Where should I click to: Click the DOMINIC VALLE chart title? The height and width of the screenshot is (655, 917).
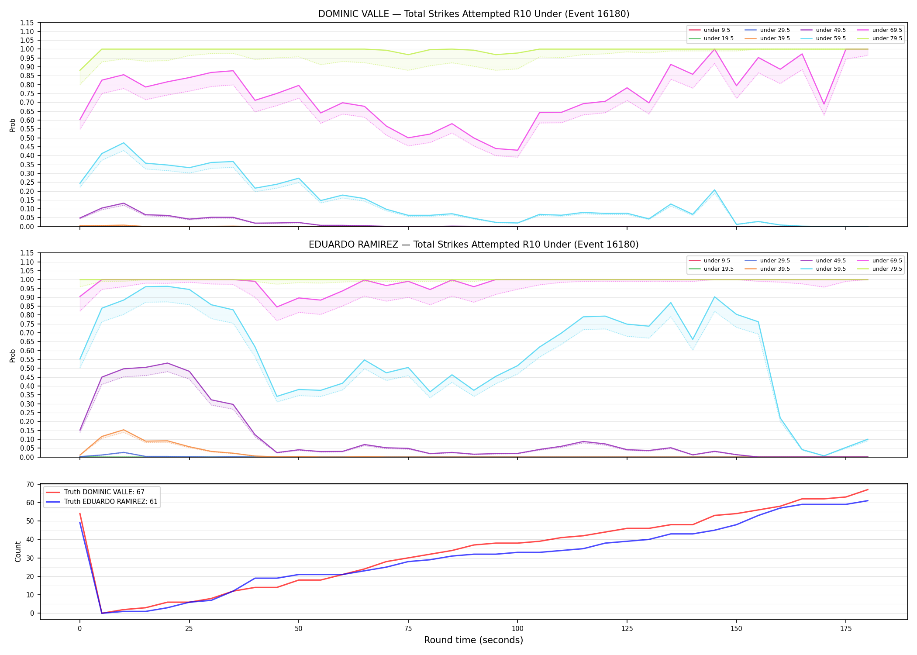pos(474,14)
